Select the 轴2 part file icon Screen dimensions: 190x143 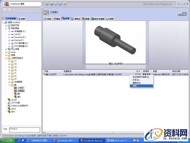tap(15, 97)
